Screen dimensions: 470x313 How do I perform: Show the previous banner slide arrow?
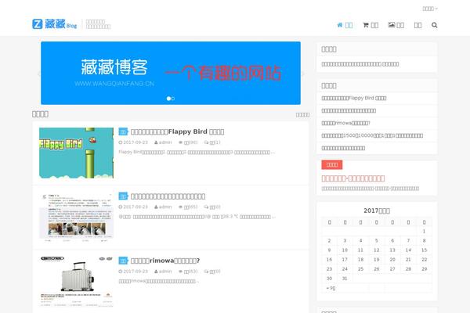(x=38, y=74)
